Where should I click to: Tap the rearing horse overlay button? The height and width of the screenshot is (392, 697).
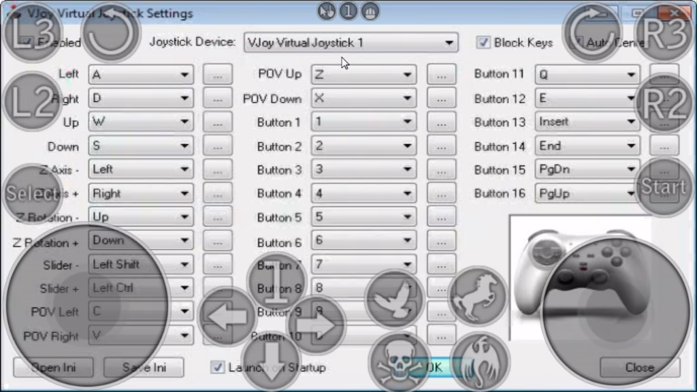[479, 296]
